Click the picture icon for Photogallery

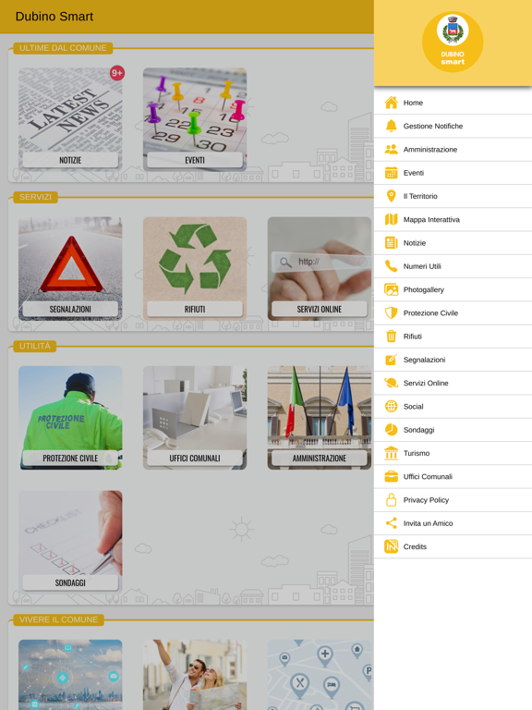click(391, 289)
